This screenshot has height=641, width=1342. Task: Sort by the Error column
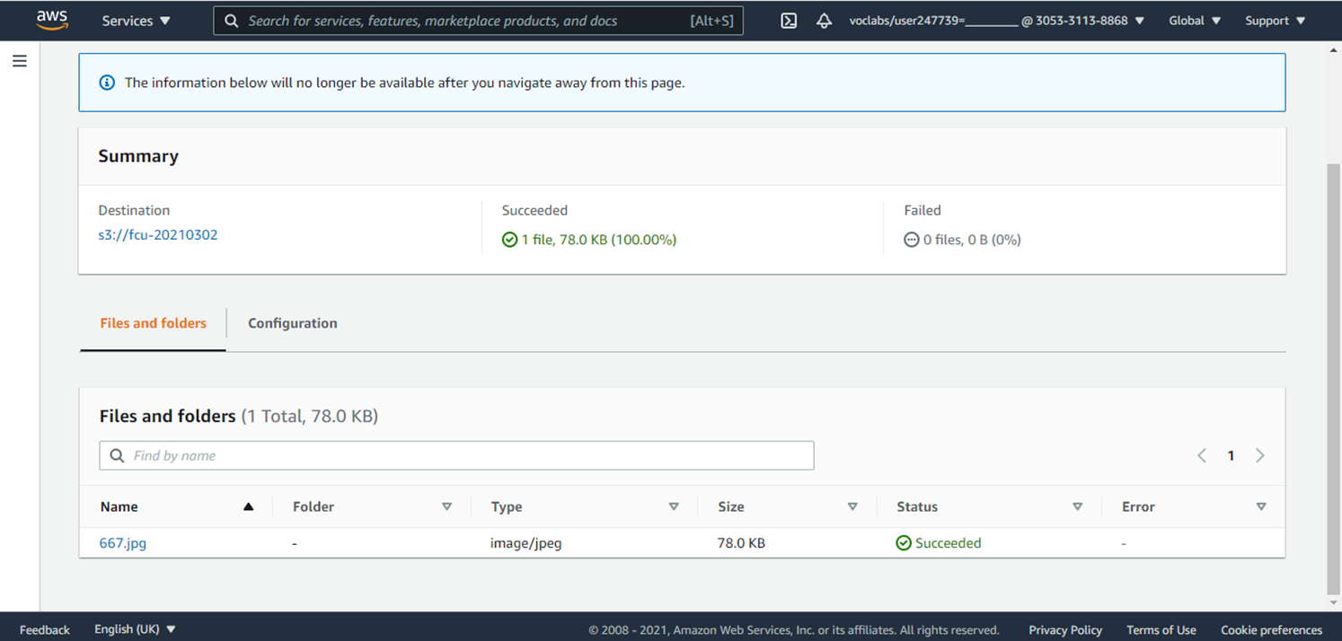1261,506
